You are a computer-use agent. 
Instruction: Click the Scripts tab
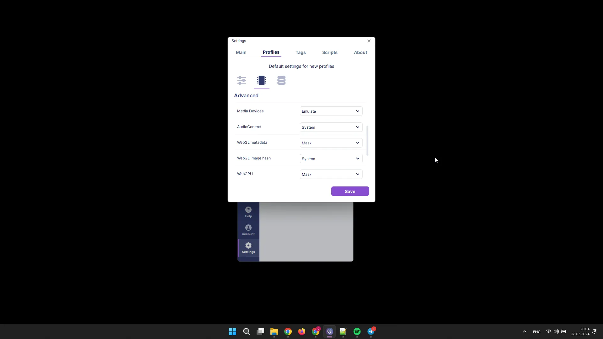[330, 52]
